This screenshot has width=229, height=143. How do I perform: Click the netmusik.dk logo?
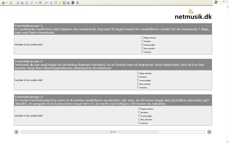tap(193, 15)
